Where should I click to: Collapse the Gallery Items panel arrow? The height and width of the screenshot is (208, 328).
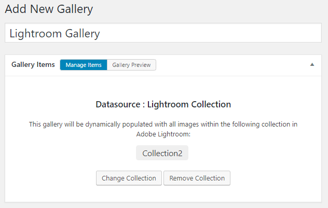312,65
